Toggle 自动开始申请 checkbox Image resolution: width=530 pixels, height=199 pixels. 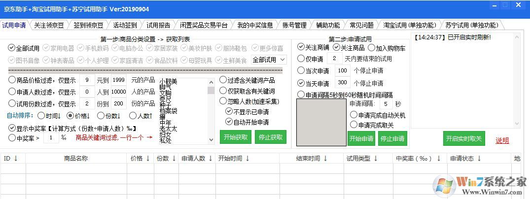247,122
